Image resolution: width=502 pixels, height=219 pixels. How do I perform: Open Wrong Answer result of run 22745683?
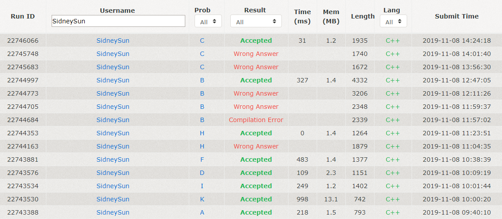tap(256, 67)
